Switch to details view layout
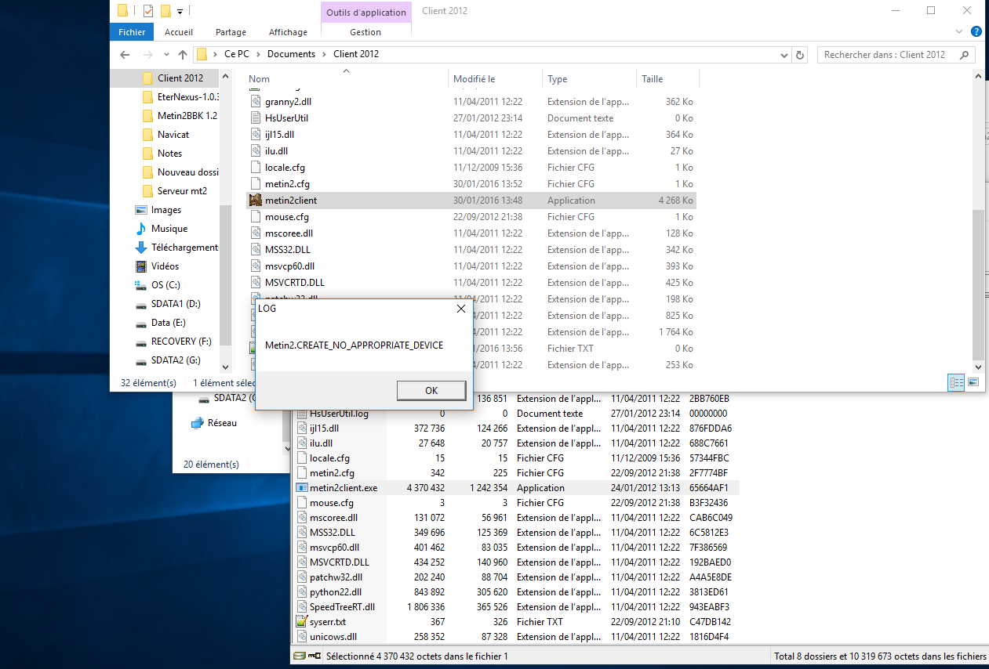Viewport: 989px width, 669px height. (956, 382)
